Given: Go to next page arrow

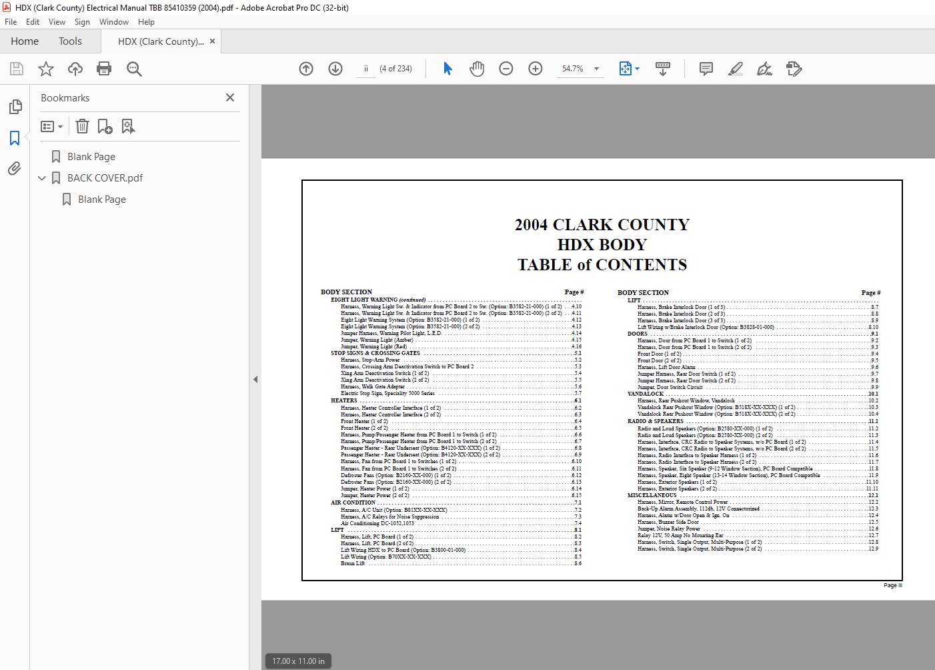Looking at the screenshot, I should tap(335, 69).
